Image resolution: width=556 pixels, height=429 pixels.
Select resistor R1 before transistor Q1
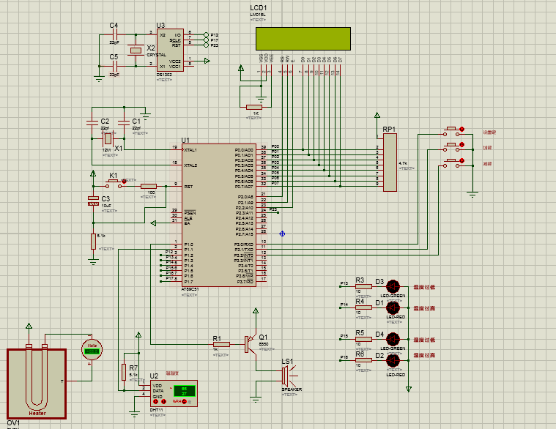221,344
